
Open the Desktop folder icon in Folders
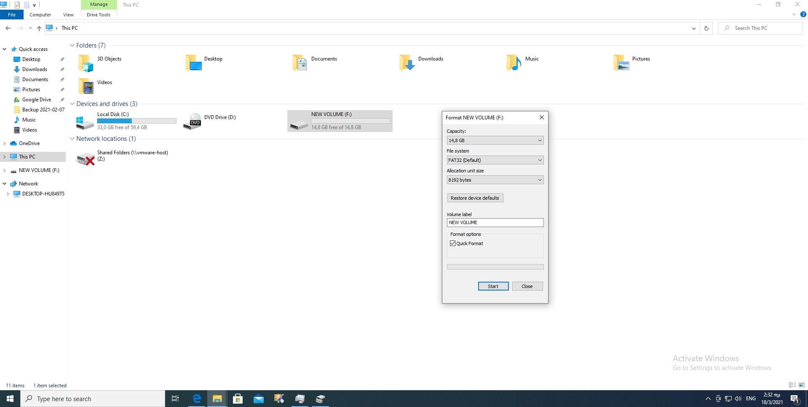(x=193, y=63)
